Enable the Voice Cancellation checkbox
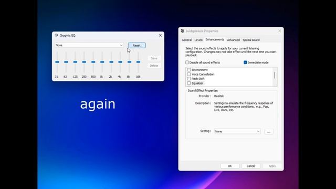 pyautogui.click(x=189, y=74)
